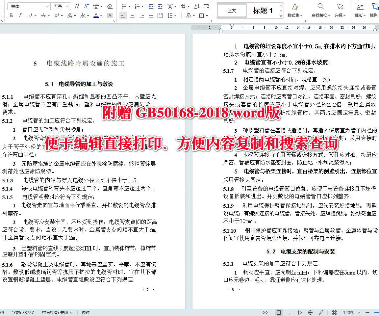379x316 pixels.
Task: Click the clear formatting eraser icon
Action: (x=109, y=6)
